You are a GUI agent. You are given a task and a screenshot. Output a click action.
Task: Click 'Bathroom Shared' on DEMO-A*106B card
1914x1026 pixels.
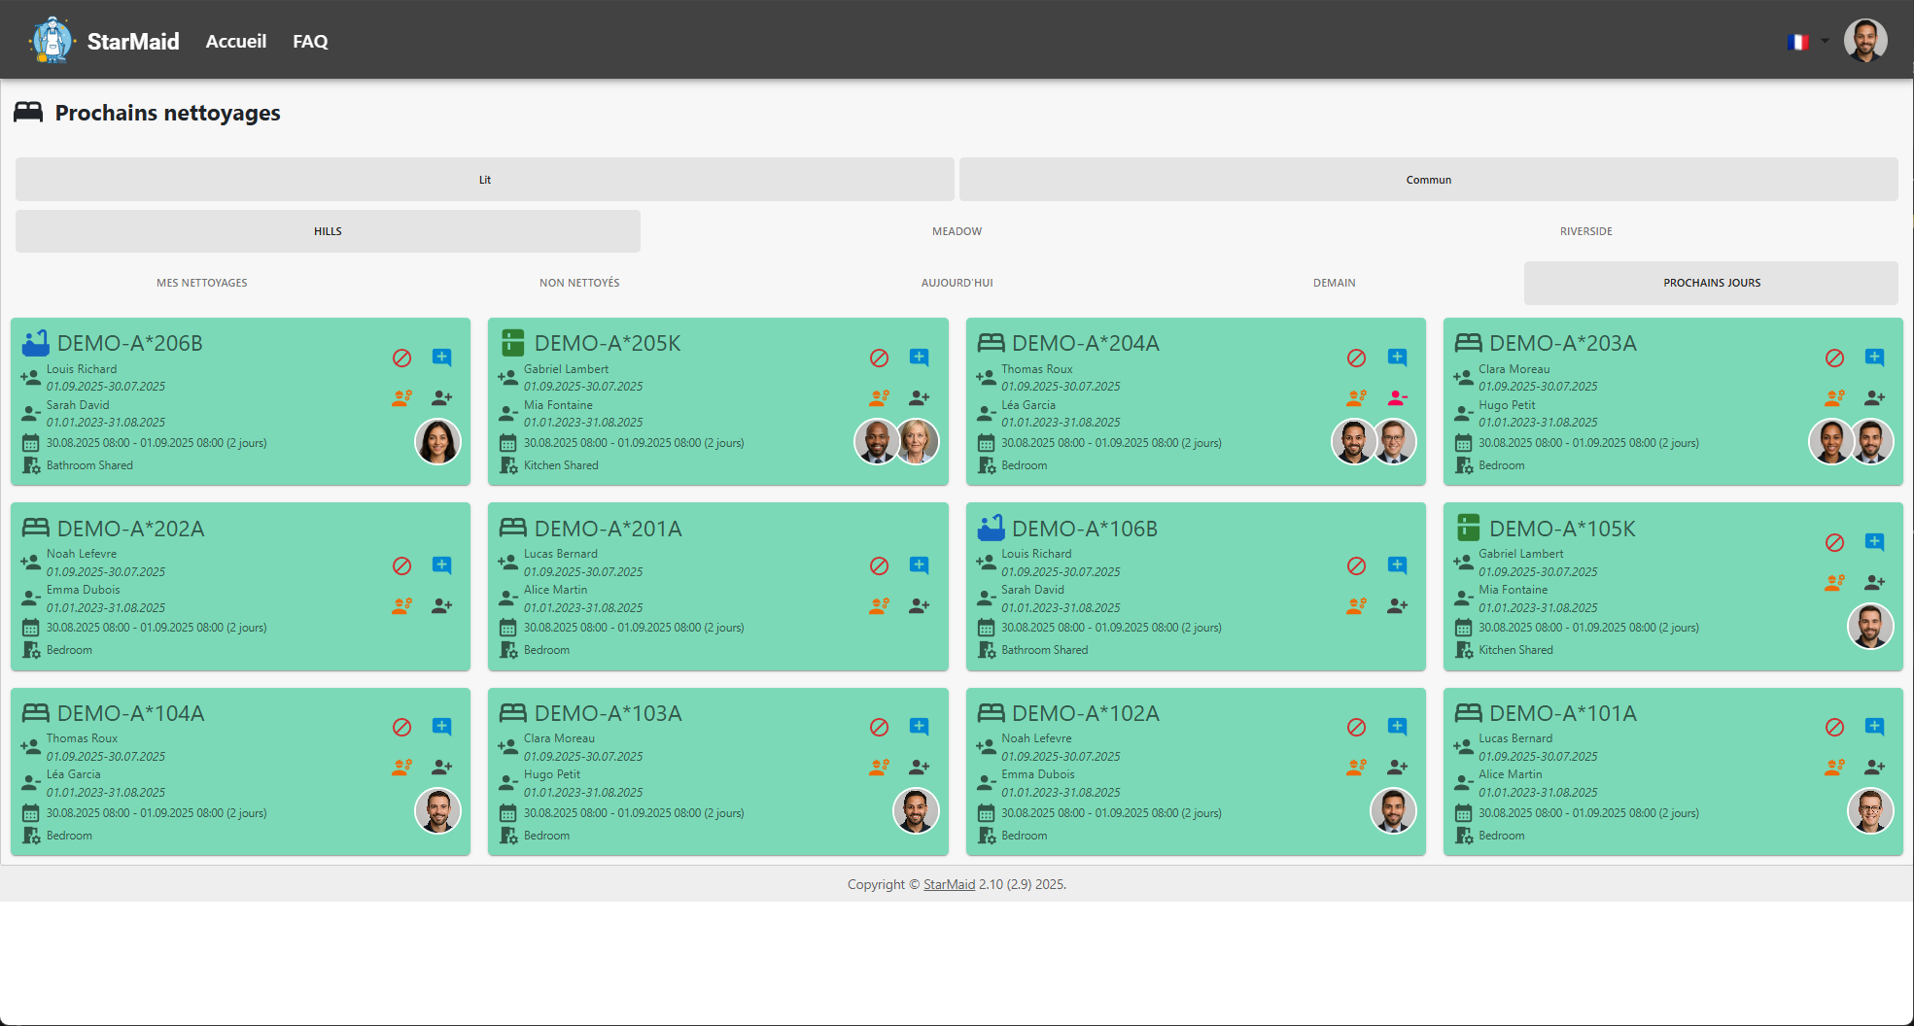1044,650
